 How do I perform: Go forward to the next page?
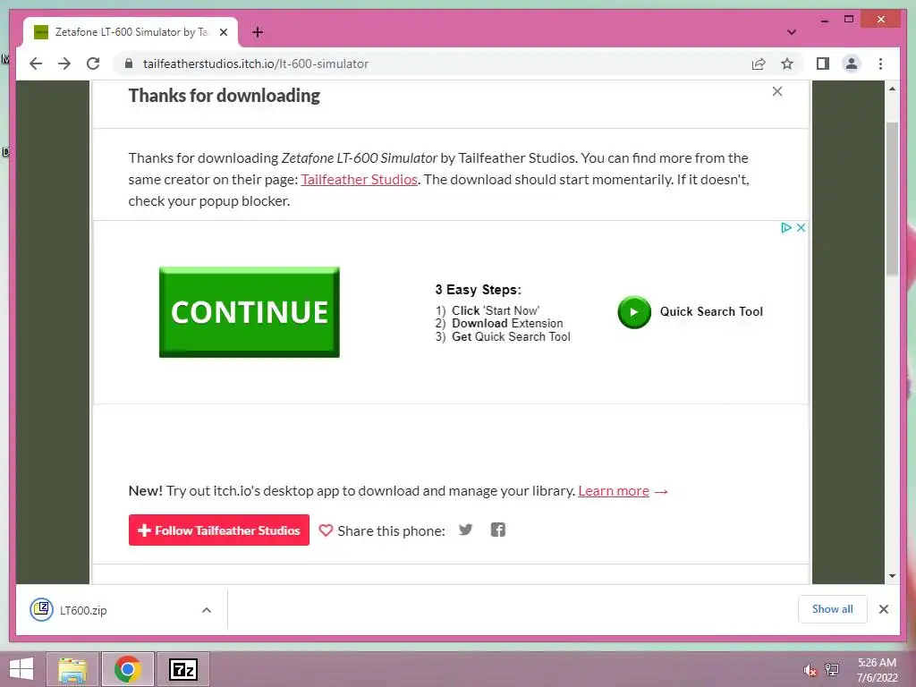click(64, 64)
